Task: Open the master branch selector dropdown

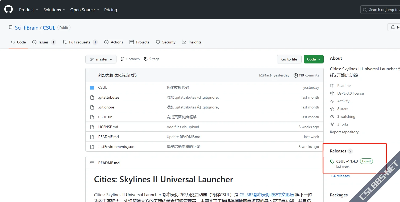Action: click(101, 59)
